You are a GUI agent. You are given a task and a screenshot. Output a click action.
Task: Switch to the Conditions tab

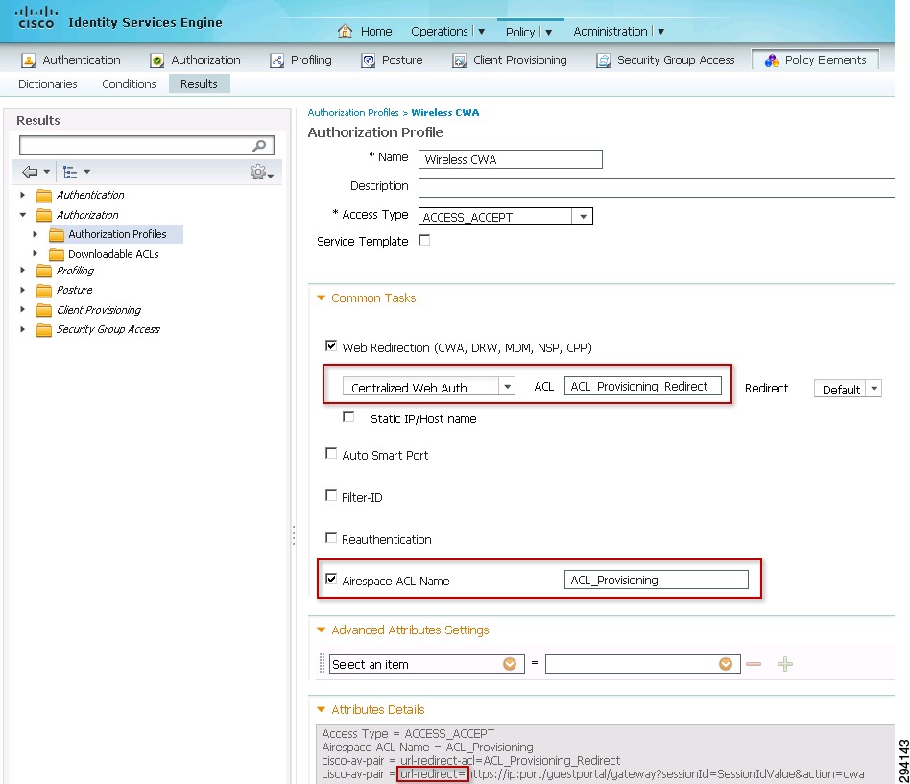[x=129, y=84]
